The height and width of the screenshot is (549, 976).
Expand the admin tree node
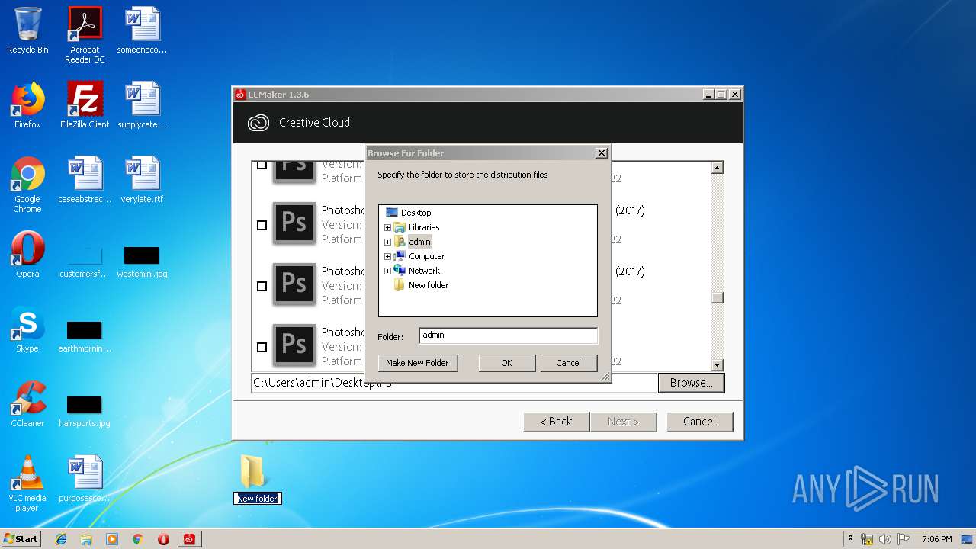tap(387, 242)
